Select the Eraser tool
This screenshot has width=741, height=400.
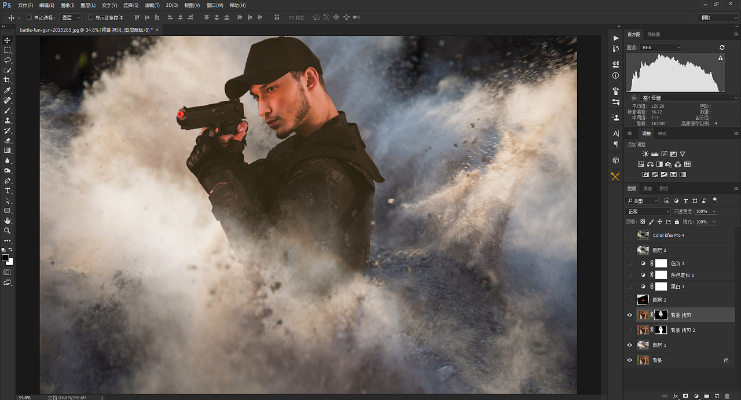(8, 141)
